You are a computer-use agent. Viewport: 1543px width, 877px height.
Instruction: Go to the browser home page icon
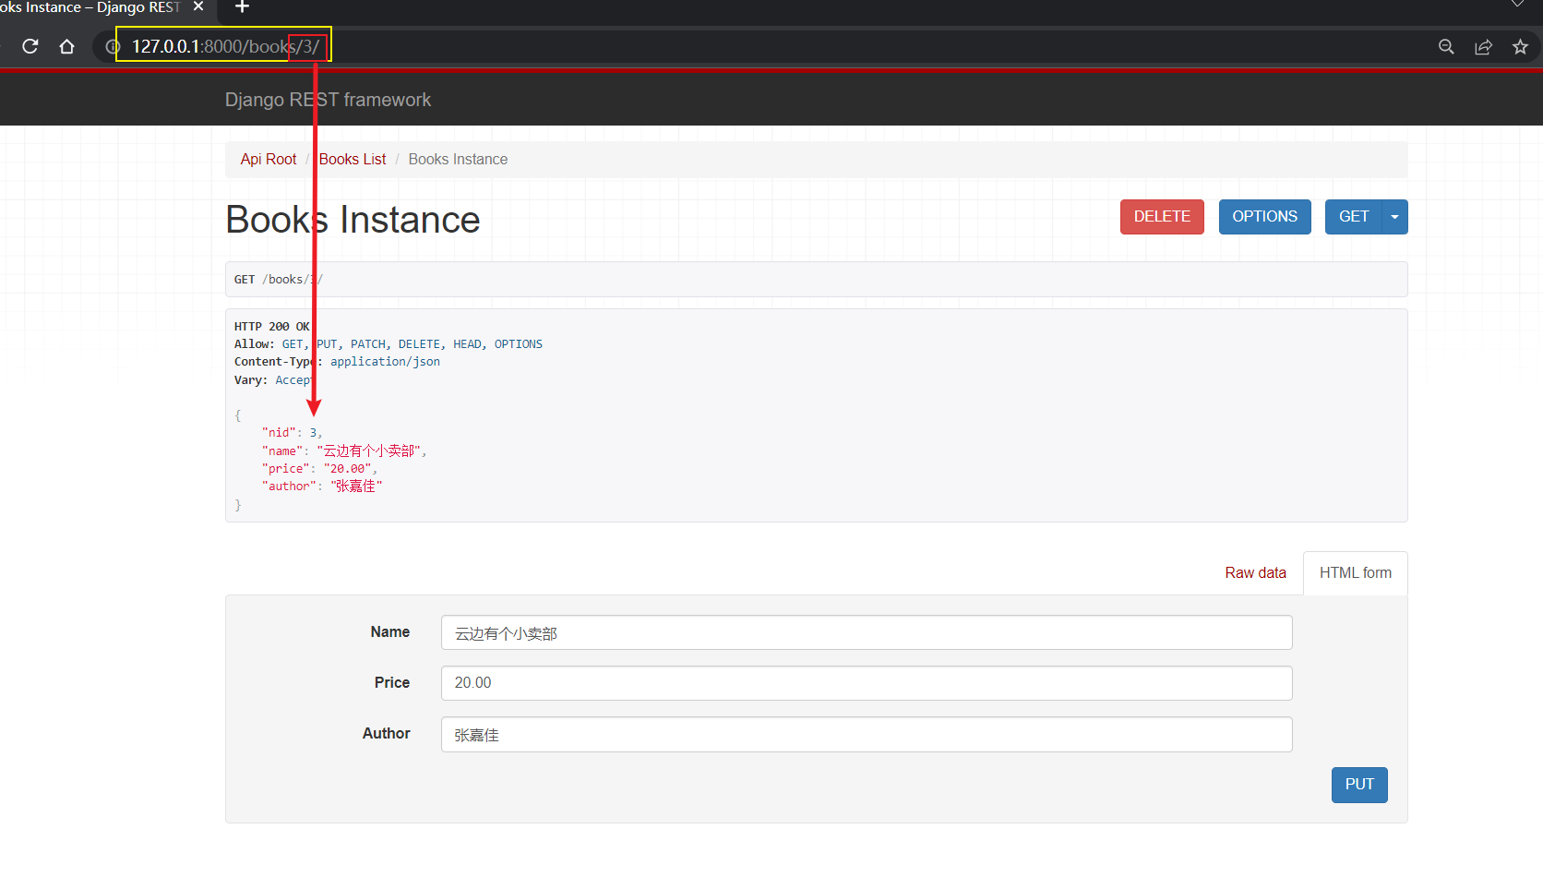point(66,46)
